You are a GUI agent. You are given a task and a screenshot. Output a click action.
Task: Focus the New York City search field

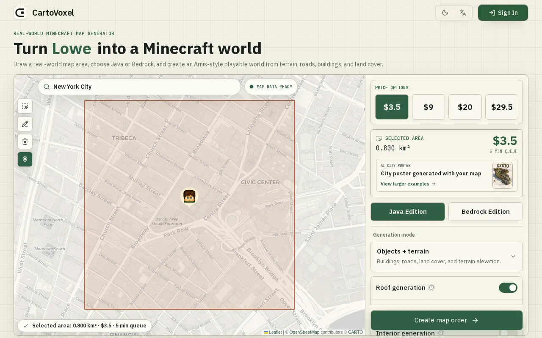click(x=139, y=87)
